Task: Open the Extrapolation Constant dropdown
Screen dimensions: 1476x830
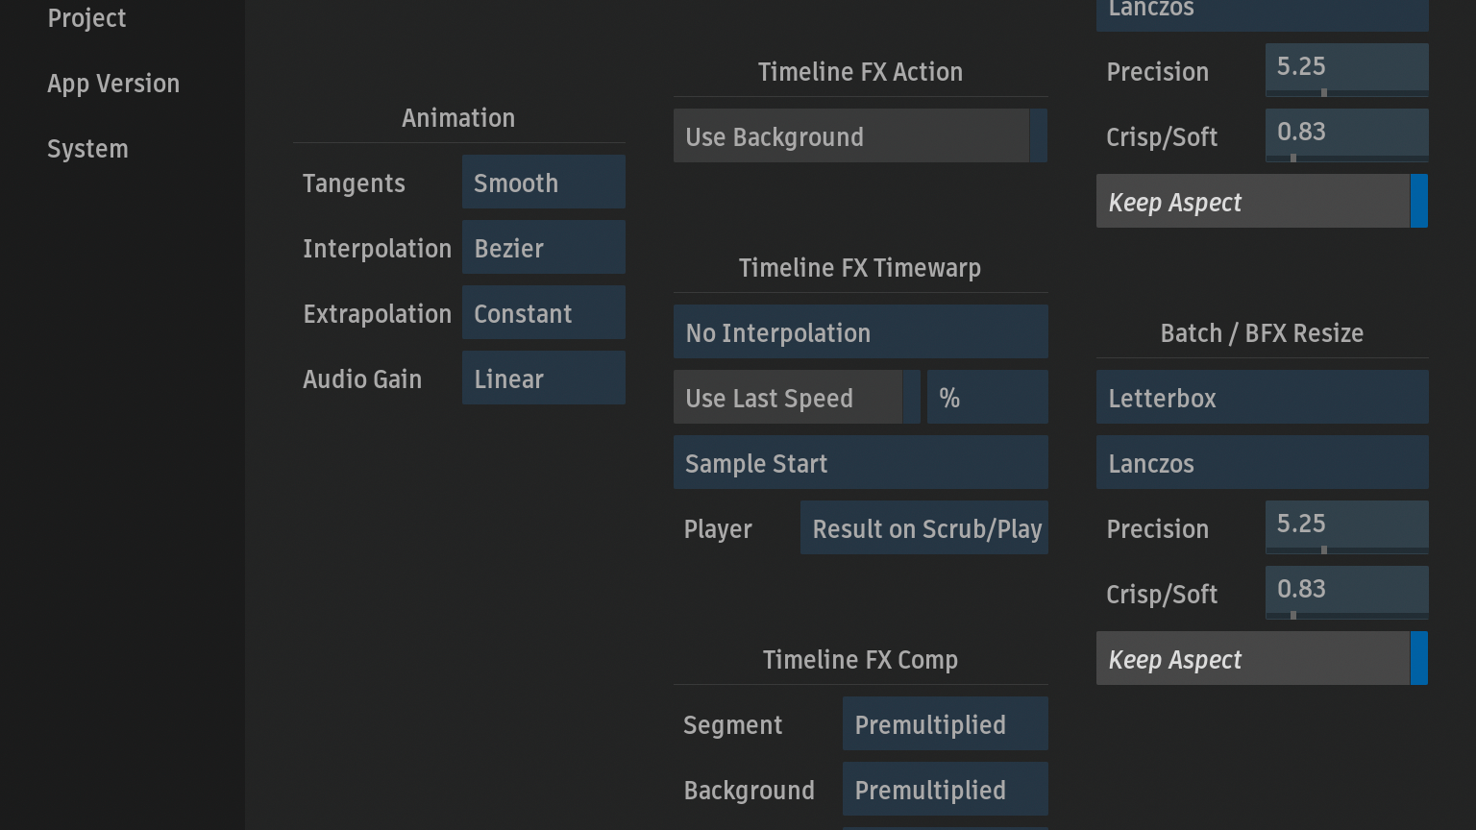Action: pyautogui.click(x=543, y=313)
